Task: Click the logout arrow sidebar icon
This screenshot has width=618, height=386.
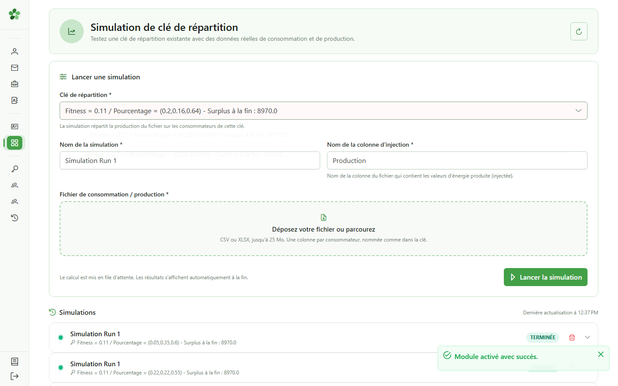Action: point(15,376)
